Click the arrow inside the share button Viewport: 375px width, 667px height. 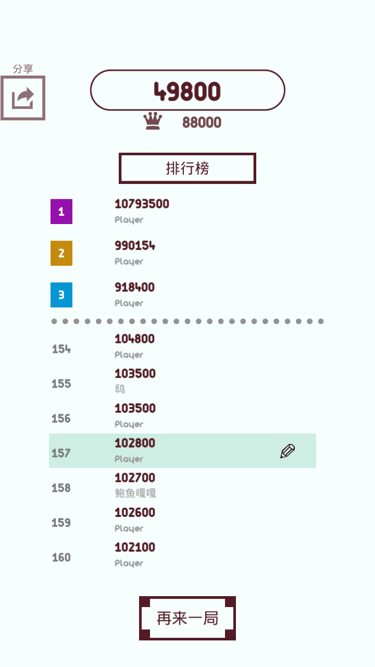[x=23, y=98]
